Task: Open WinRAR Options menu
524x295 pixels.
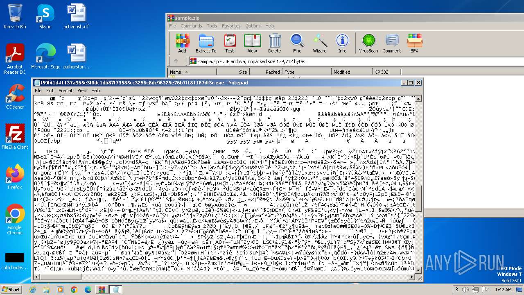Action: (253, 26)
